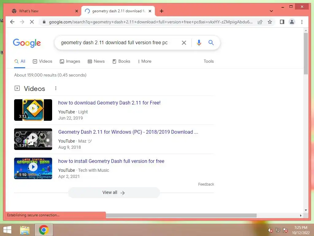Screen dimensions: 314x236
Task: Select the geometry dash 2.11 download tab
Action: (118, 11)
